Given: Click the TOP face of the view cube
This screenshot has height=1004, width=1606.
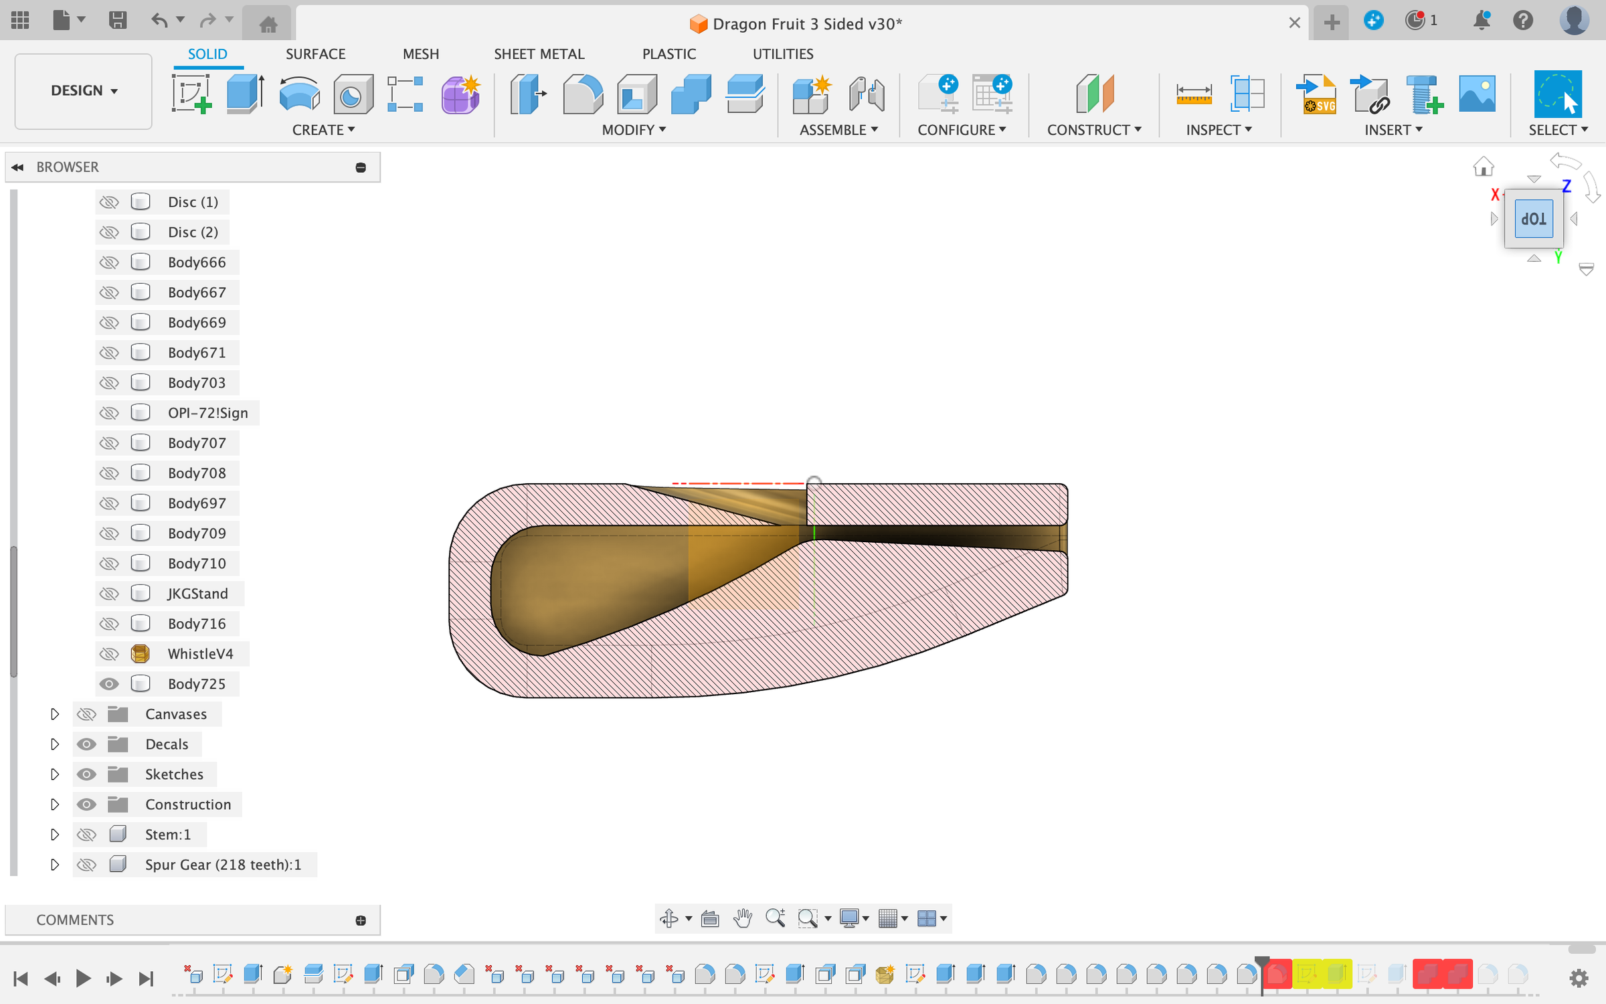Looking at the screenshot, I should coord(1534,219).
